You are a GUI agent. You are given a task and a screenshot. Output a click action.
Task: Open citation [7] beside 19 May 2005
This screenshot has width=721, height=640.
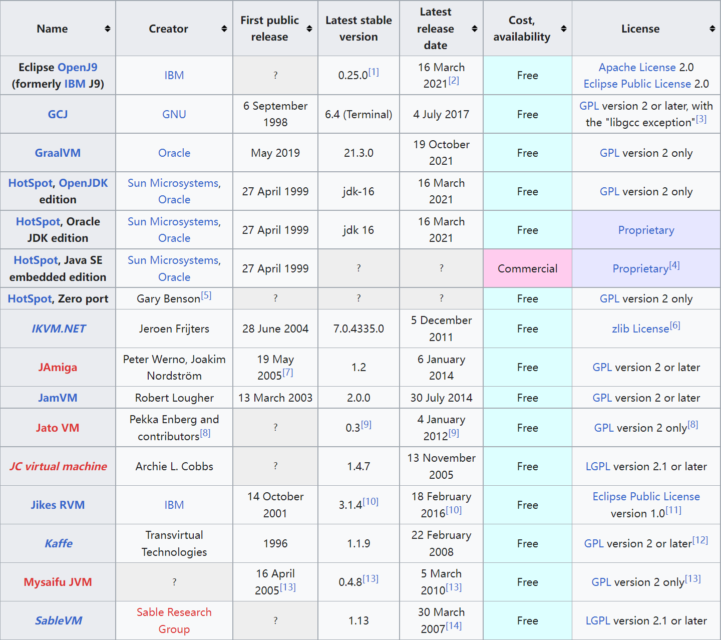pyautogui.click(x=288, y=372)
